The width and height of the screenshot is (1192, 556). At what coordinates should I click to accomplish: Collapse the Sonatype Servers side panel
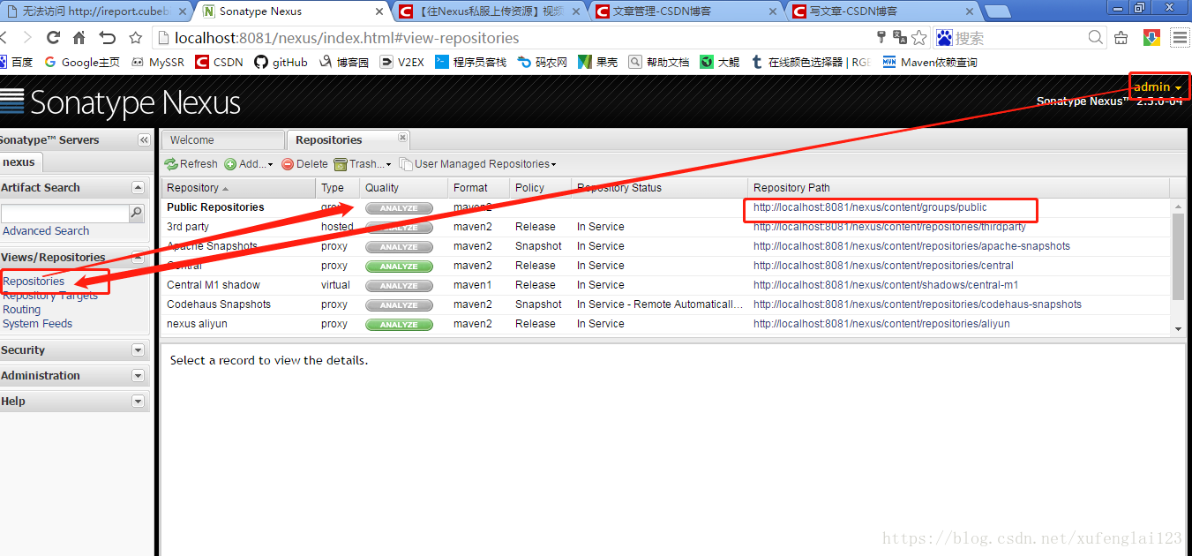pyautogui.click(x=144, y=140)
